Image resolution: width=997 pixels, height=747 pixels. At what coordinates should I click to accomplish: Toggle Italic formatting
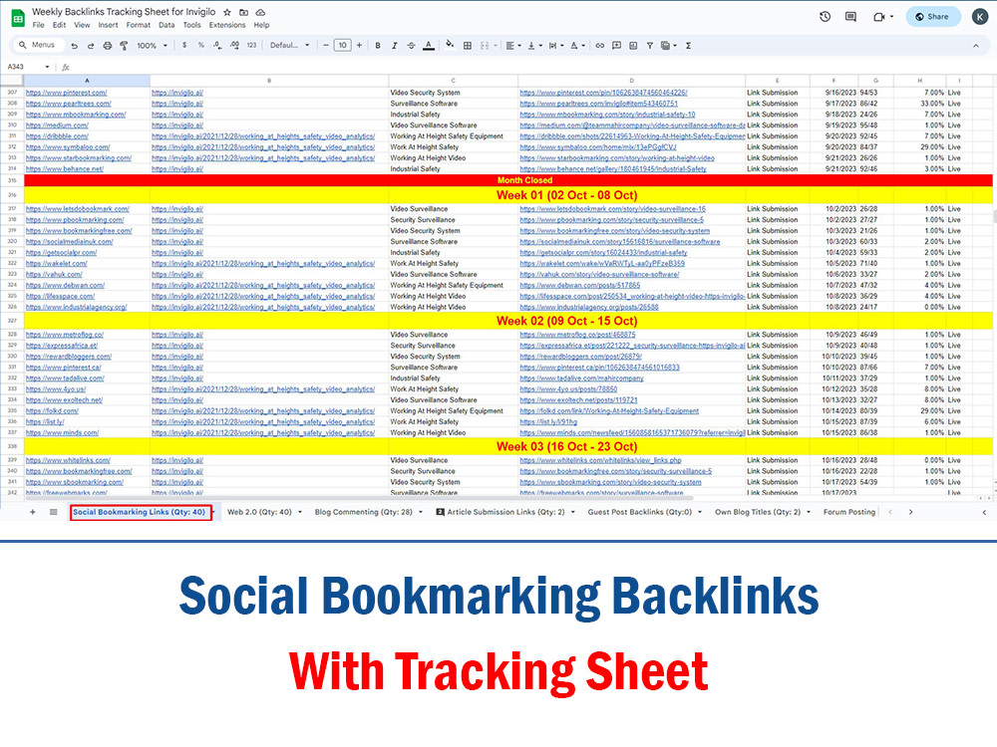pyautogui.click(x=394, y=46)
